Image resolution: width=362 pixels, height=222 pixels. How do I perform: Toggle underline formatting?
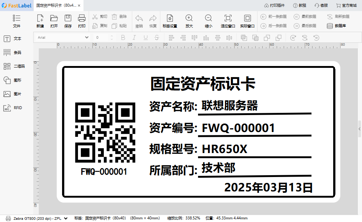click(x=146, y=38)
